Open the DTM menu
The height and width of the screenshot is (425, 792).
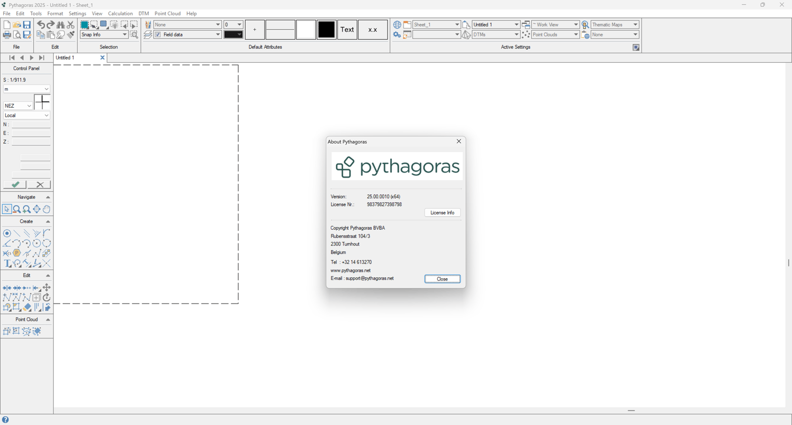point(144,14)
